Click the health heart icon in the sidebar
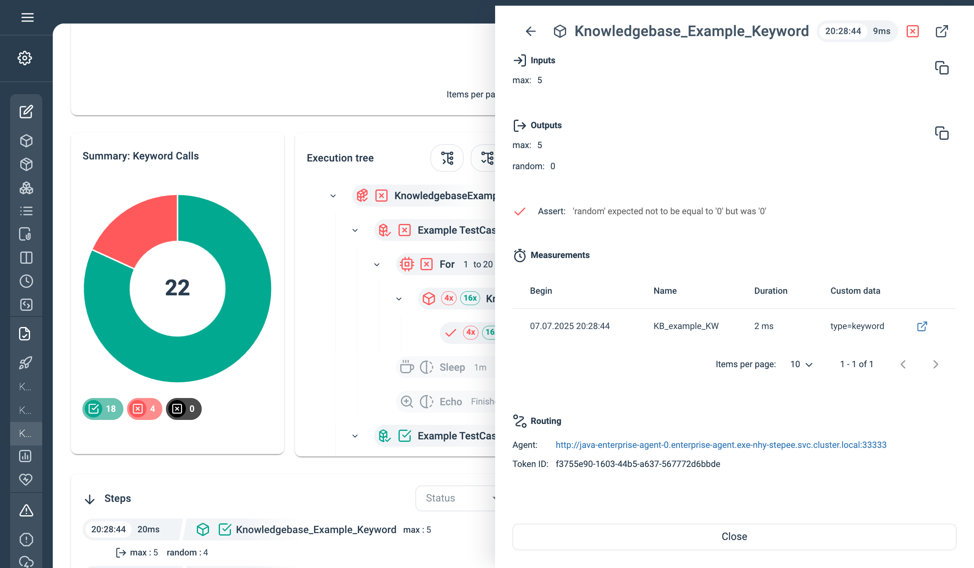This screenshot has height=568, width=974. [x=26, y=479]
